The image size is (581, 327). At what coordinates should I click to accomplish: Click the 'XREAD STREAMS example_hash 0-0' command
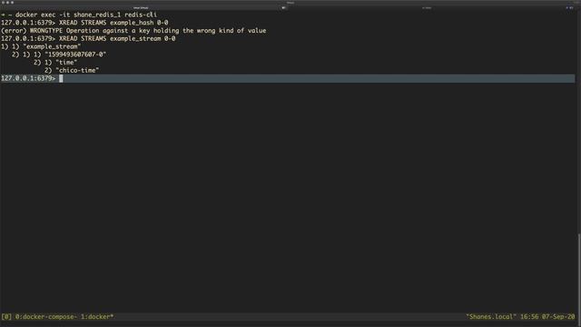113,23
